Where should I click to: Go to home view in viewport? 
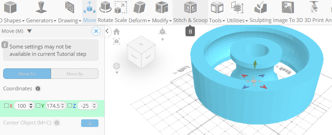[x=117, y=32]
